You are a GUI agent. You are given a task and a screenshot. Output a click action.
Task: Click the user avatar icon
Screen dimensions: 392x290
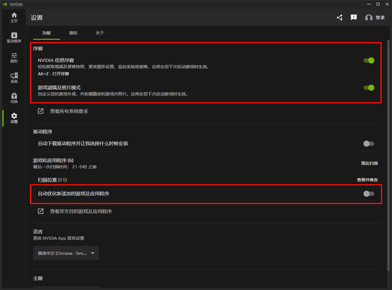(369, 18)
